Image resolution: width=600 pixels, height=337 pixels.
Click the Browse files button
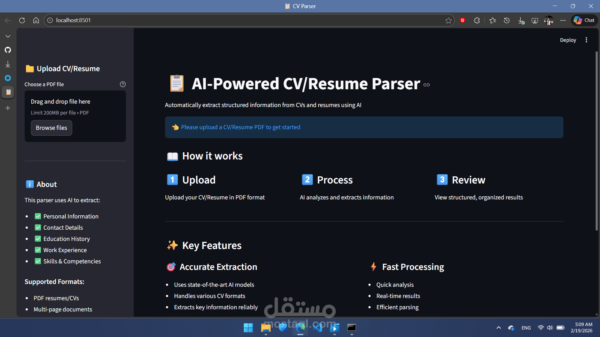(x=51, y=128)
